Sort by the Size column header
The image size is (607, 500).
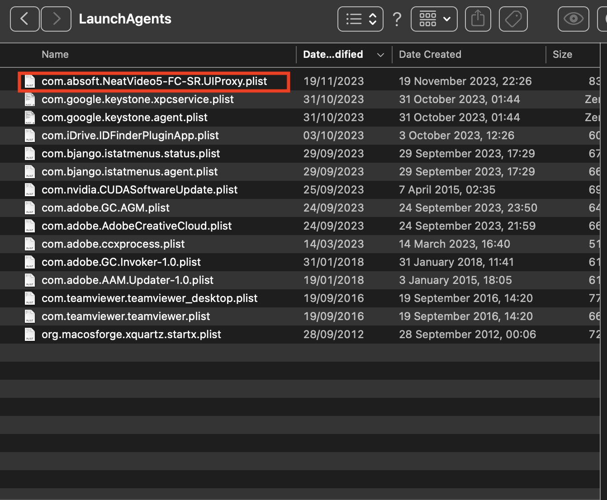coord(562,55)
